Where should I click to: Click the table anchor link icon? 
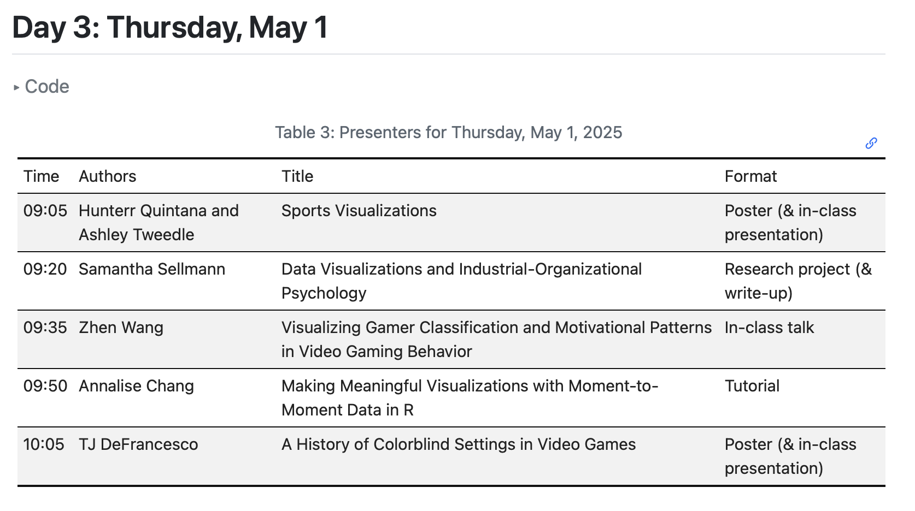[871, 143]
